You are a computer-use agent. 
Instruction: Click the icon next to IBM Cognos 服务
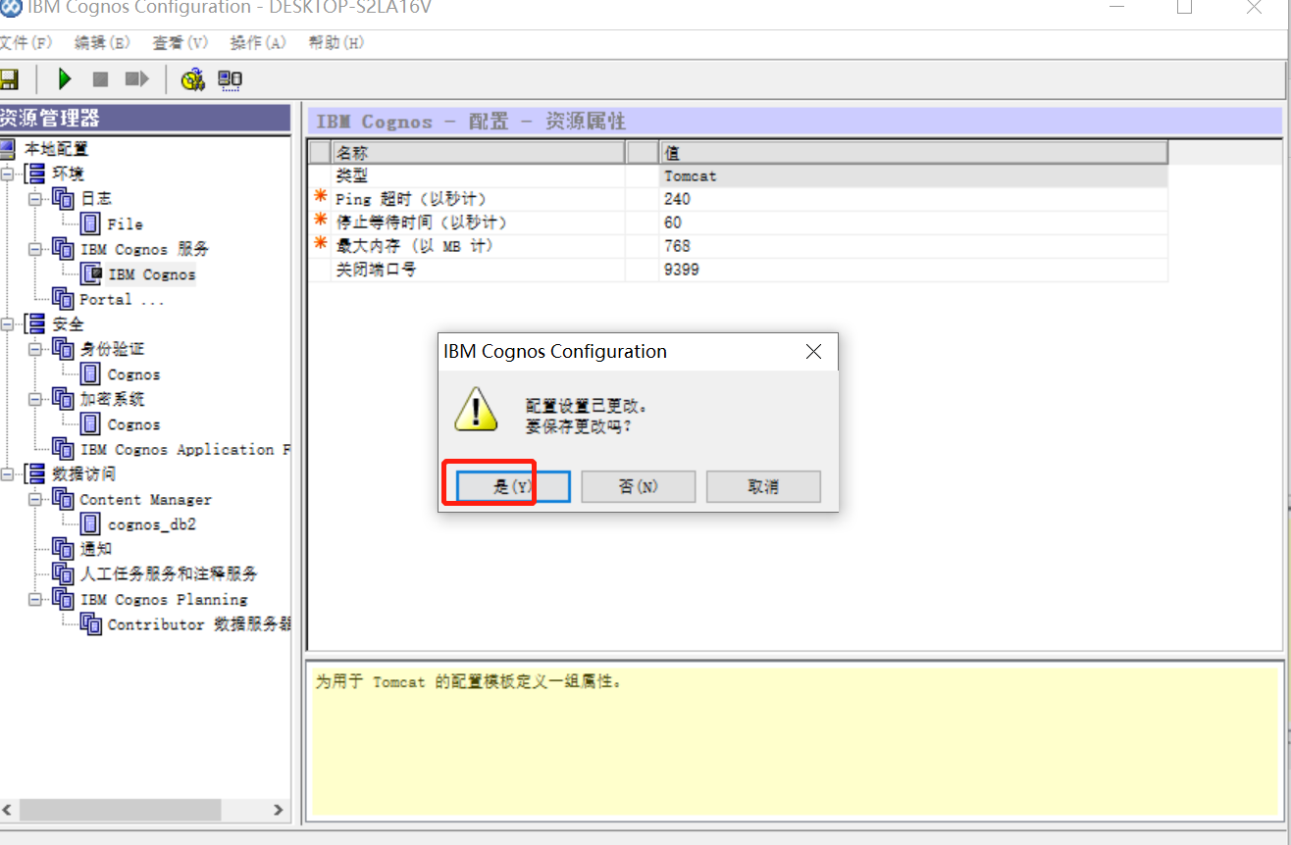pyautogui.click(x=63, y=249)
